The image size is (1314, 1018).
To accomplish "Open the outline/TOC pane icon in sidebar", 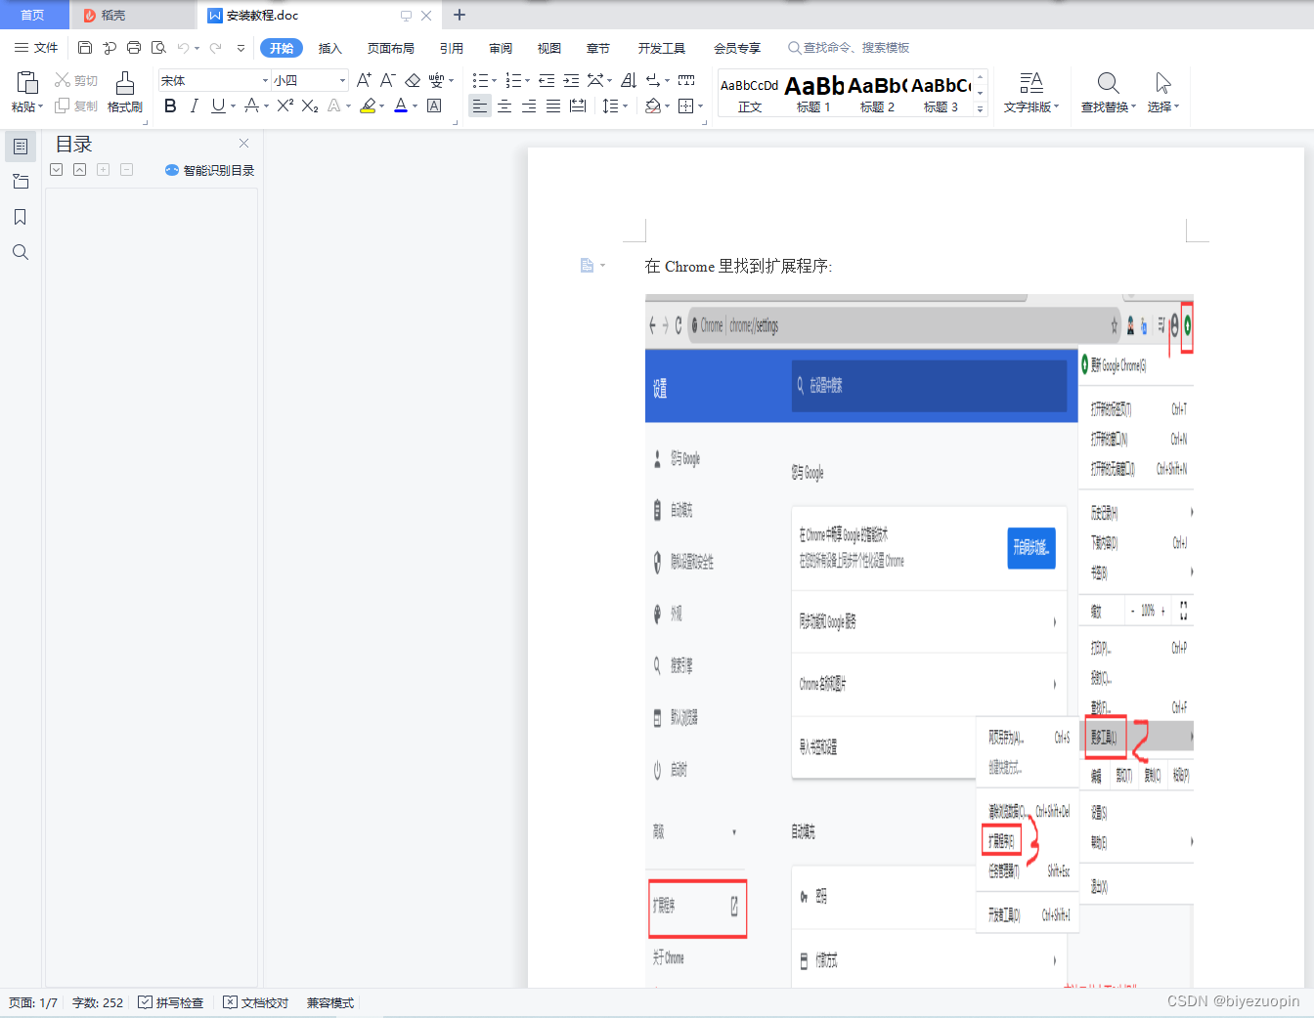I will pos(20,147).
